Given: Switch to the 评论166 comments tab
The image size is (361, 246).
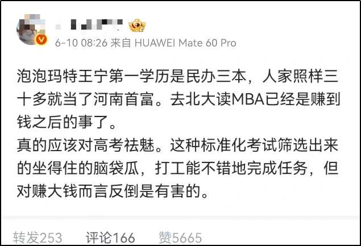Looking at the screenshot, I should tap(110, 237).
